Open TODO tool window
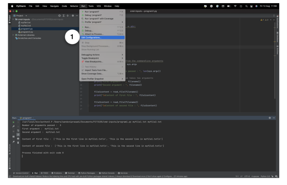The height and width of the screenshot is (185, 287). [44, 173]
